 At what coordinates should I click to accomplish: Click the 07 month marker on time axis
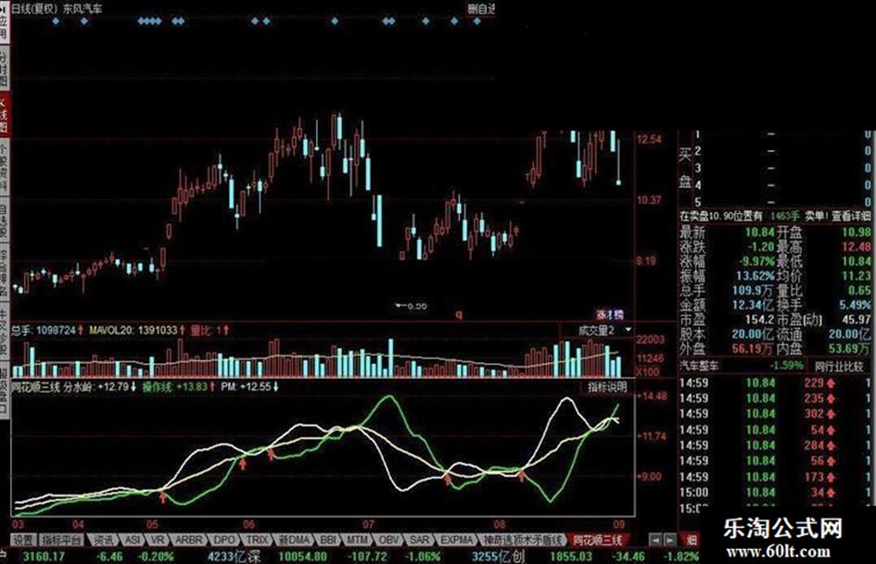tap(368, 524)
